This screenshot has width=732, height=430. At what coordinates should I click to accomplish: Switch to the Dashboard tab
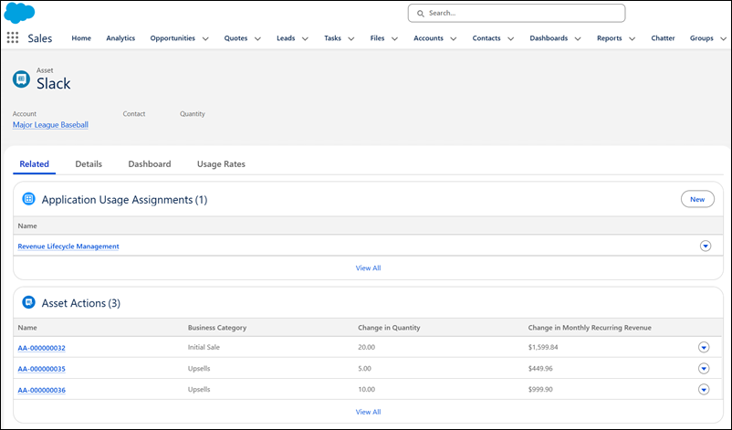[150, 164]
